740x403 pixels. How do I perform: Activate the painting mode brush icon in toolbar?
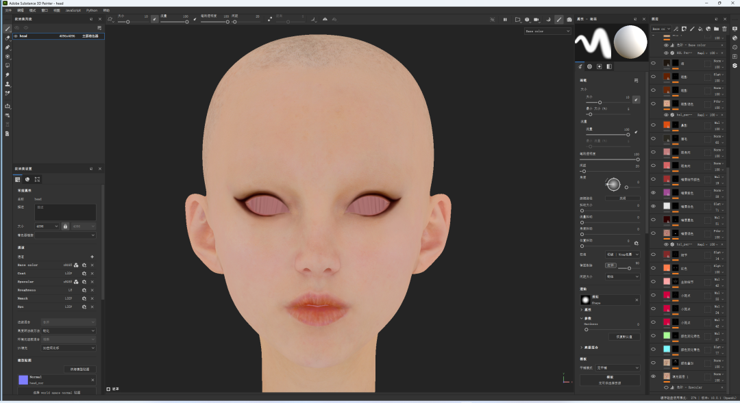point(559,19)
